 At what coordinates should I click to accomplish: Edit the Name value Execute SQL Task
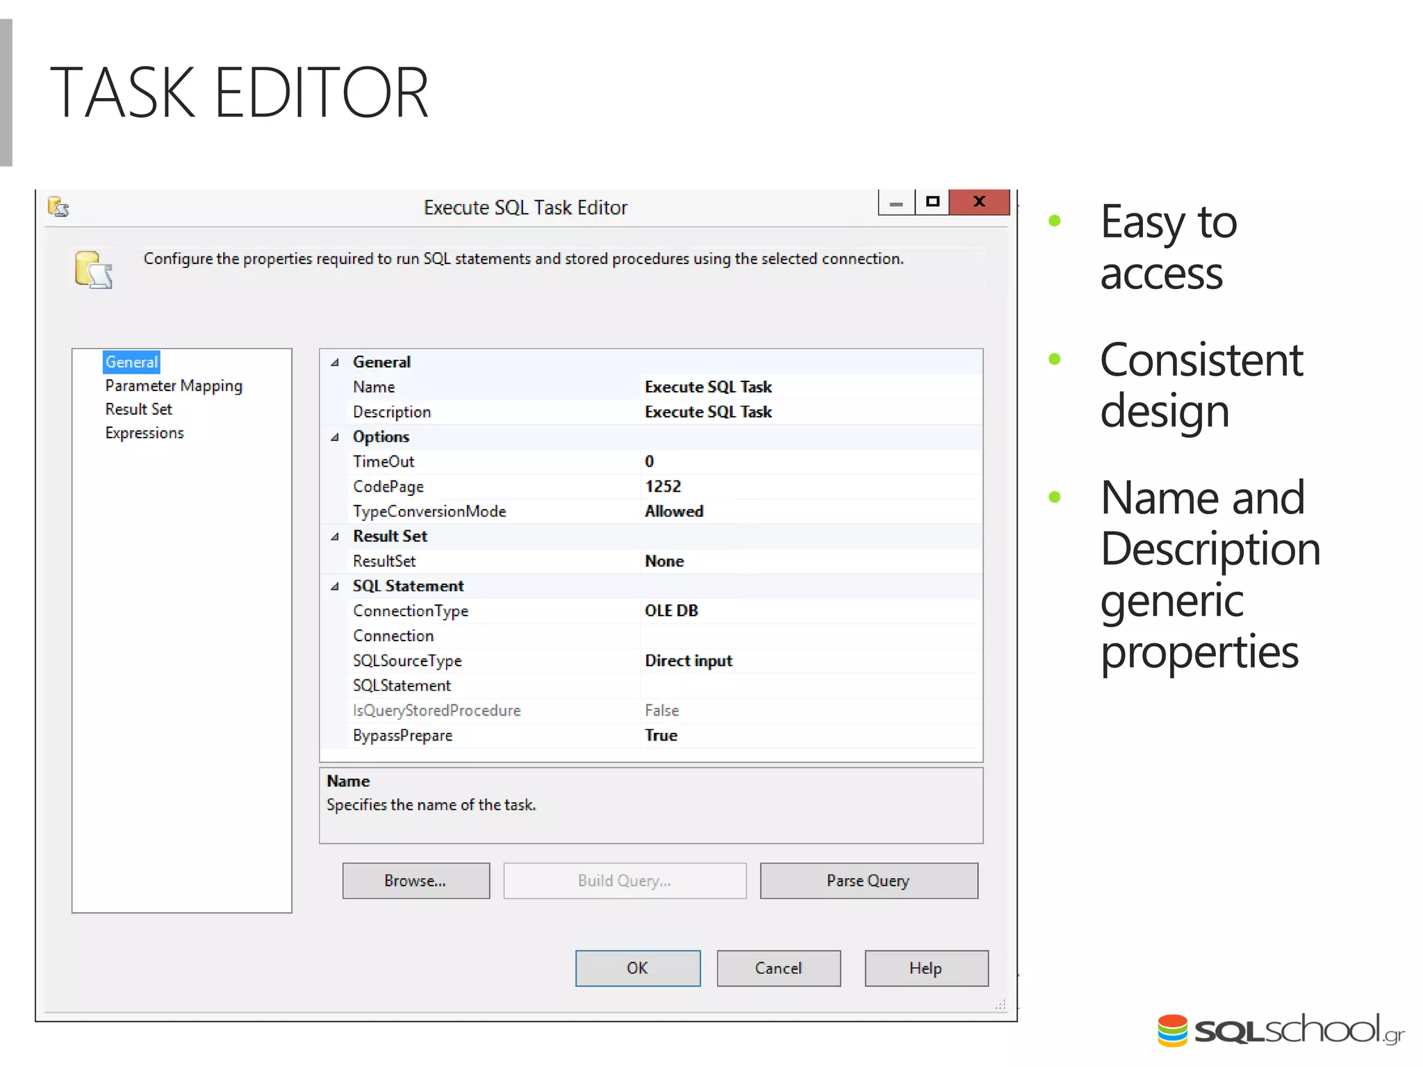[x=811, y=387]
